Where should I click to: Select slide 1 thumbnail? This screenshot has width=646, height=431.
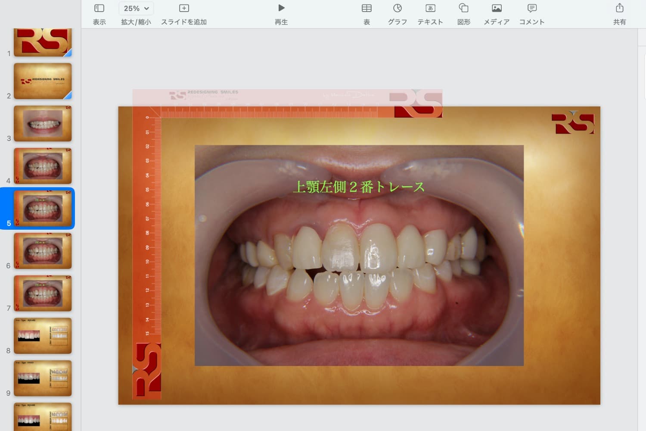point(43,42)
